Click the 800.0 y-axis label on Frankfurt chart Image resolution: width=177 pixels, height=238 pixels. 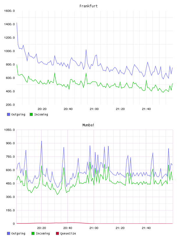click(10, 64)
